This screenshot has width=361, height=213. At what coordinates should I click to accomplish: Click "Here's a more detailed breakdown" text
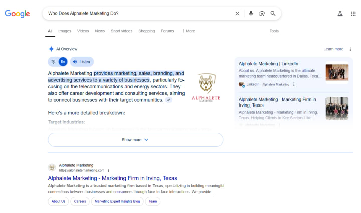coord(87,113)
